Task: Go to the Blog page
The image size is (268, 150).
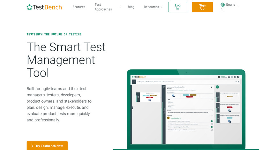Action: point(131,7)
